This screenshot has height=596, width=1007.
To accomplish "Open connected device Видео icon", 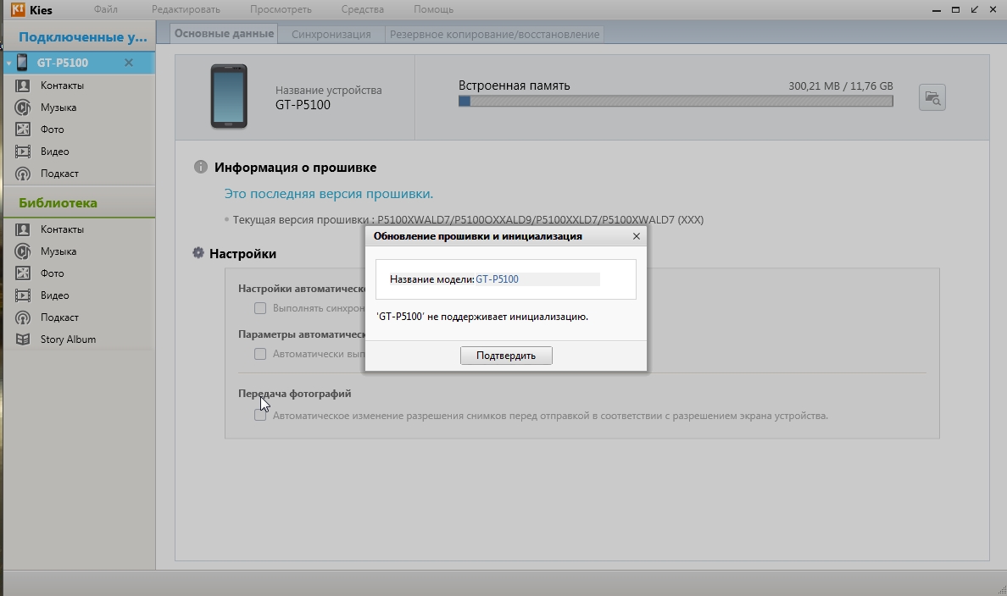I will coord(23,152).
